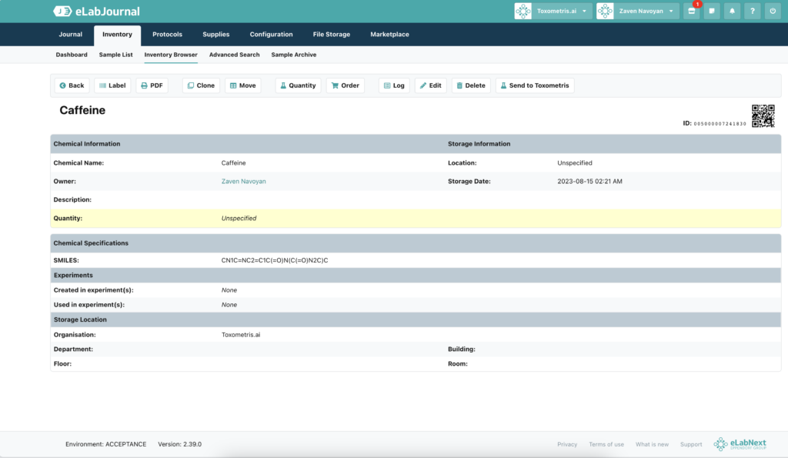Click the Back button
The image size is (788, 458).
pyautogui.click(x=72, y=85)
